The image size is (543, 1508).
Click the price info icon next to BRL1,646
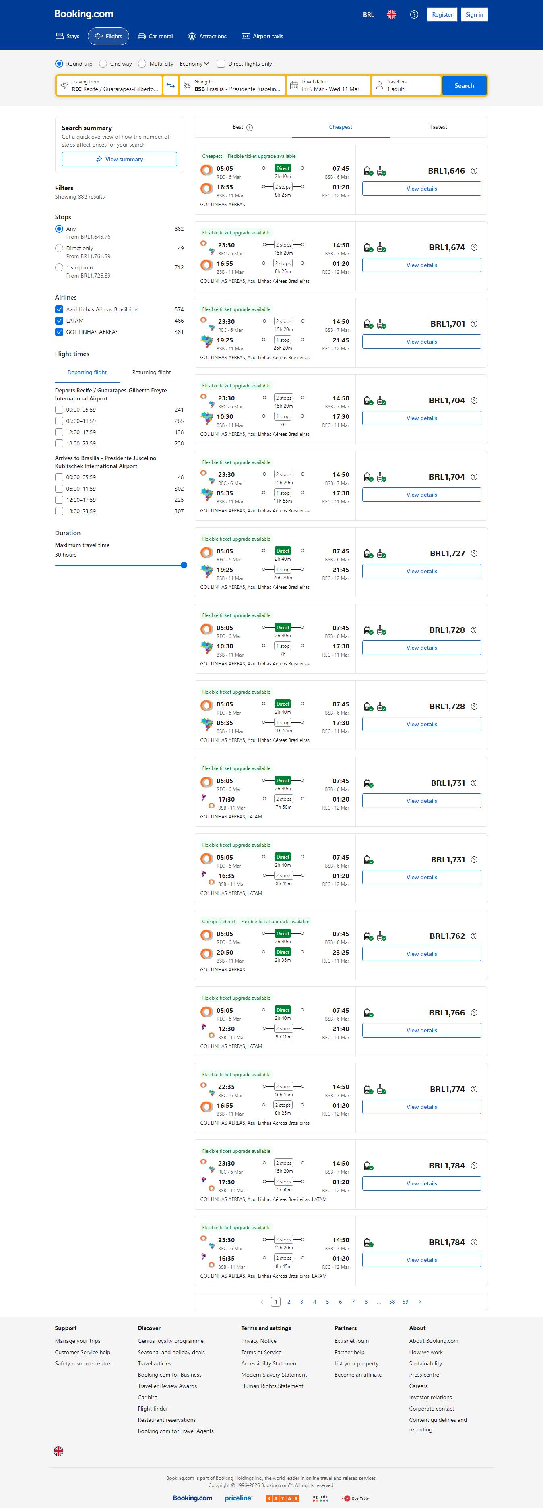point(474,171)
